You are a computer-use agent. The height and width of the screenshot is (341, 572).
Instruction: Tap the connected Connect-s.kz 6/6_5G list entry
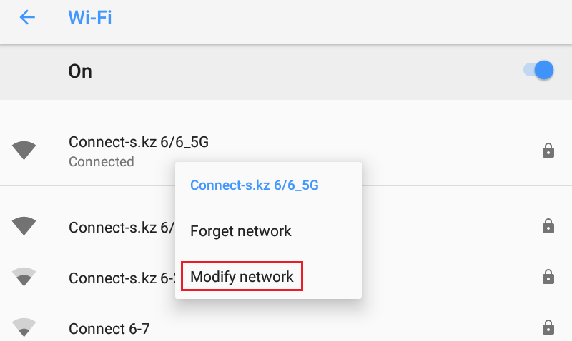point(139,142)
